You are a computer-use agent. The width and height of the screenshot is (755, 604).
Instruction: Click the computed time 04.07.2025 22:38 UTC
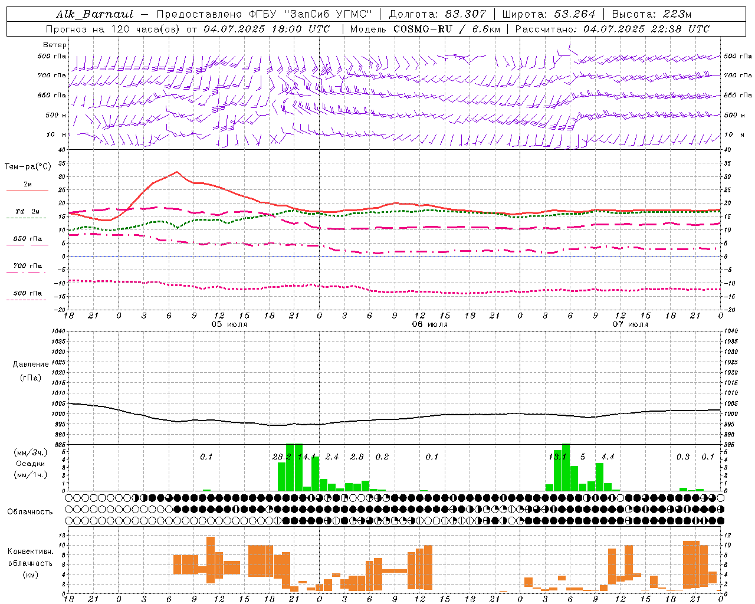(x=646, y=29)
